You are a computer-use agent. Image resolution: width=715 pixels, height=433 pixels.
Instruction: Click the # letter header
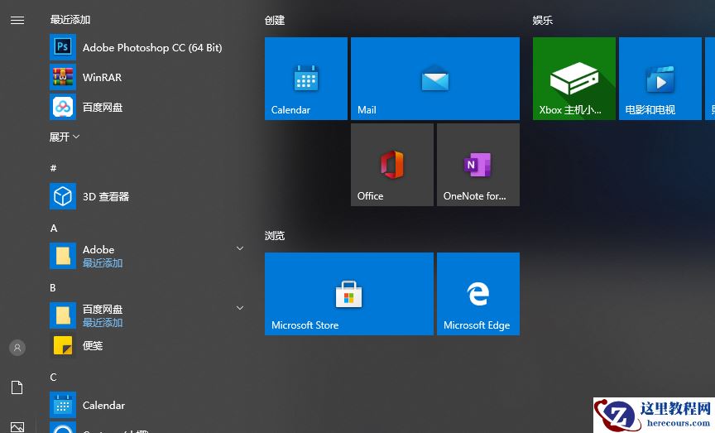(53, 168)
